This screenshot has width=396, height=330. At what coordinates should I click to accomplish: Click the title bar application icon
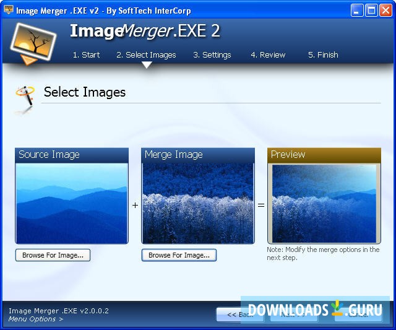coord(9,10)
